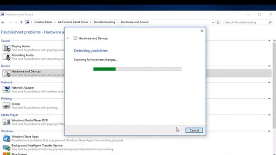The height and width of the screenshot is (155, 276).
Task: Collapse the Device category
Action: tap(269, 66)
